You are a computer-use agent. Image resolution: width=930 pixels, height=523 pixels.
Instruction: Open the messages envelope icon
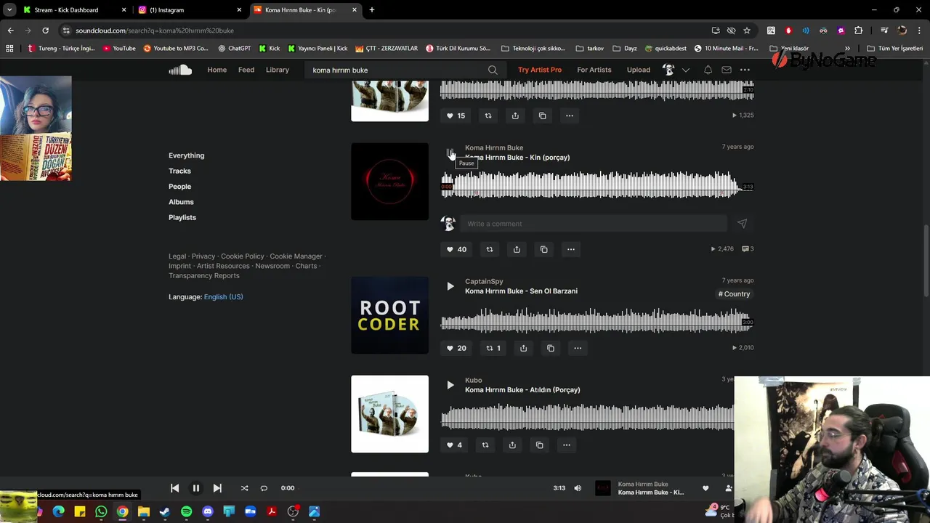726,70
